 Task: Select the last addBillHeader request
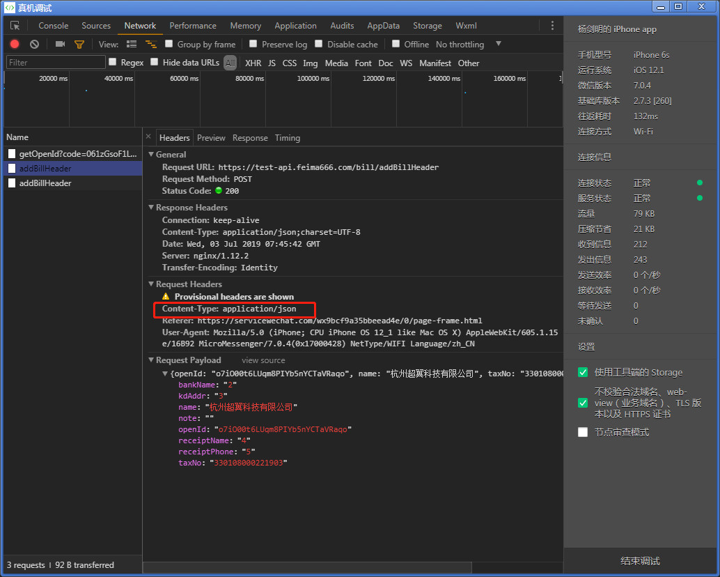click(x=73, y=183)
